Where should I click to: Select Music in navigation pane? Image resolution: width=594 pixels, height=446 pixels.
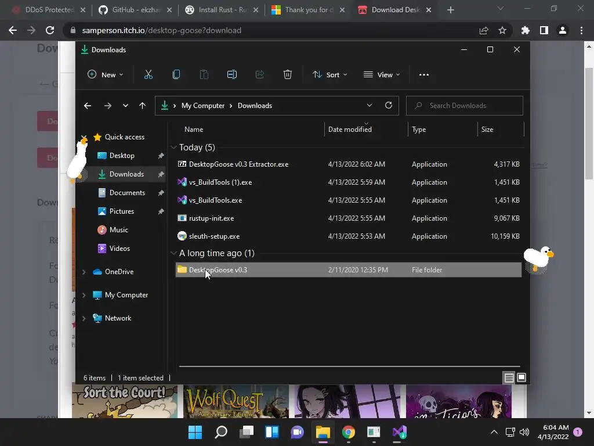pos(118,230)
